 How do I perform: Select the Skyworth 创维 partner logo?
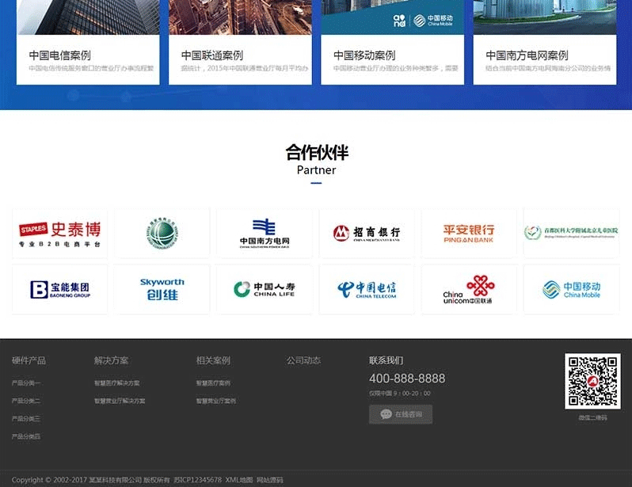click(162, 289)
